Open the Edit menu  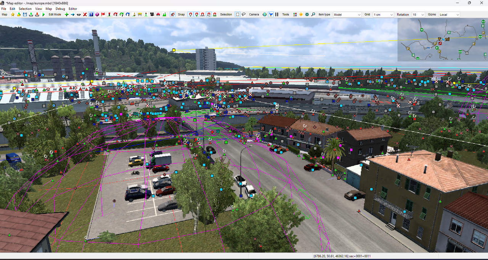[x=13, y=9]
